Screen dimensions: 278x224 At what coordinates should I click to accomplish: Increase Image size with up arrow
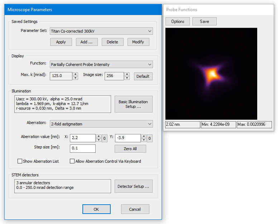127,74
